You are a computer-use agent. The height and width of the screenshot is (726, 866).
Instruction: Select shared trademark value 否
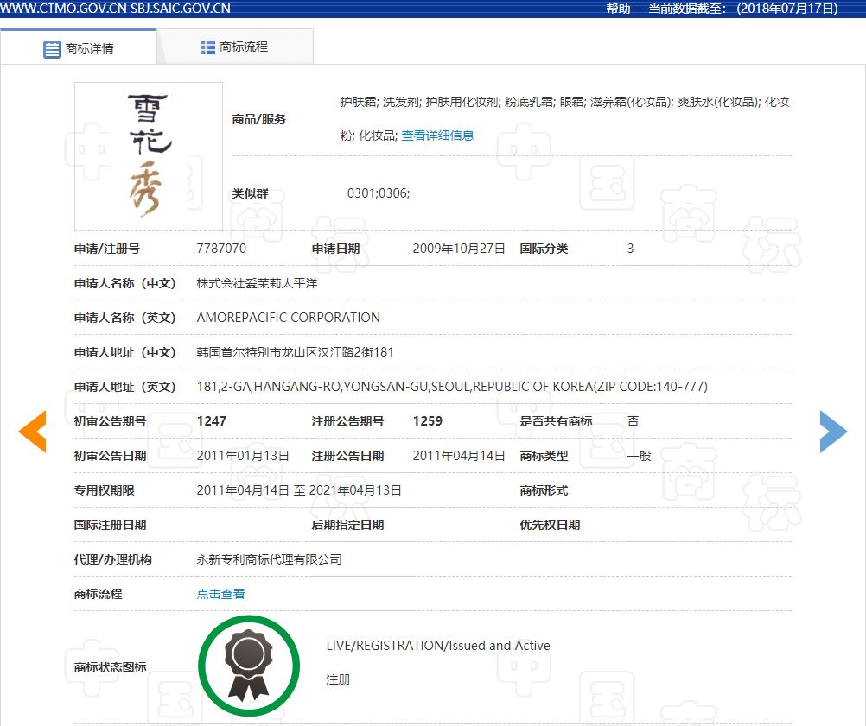coord(633,421)
